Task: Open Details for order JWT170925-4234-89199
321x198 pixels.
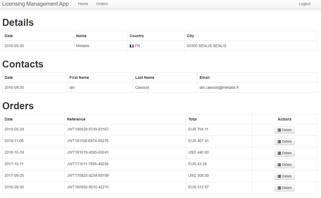Action: [x=284, y=176]
